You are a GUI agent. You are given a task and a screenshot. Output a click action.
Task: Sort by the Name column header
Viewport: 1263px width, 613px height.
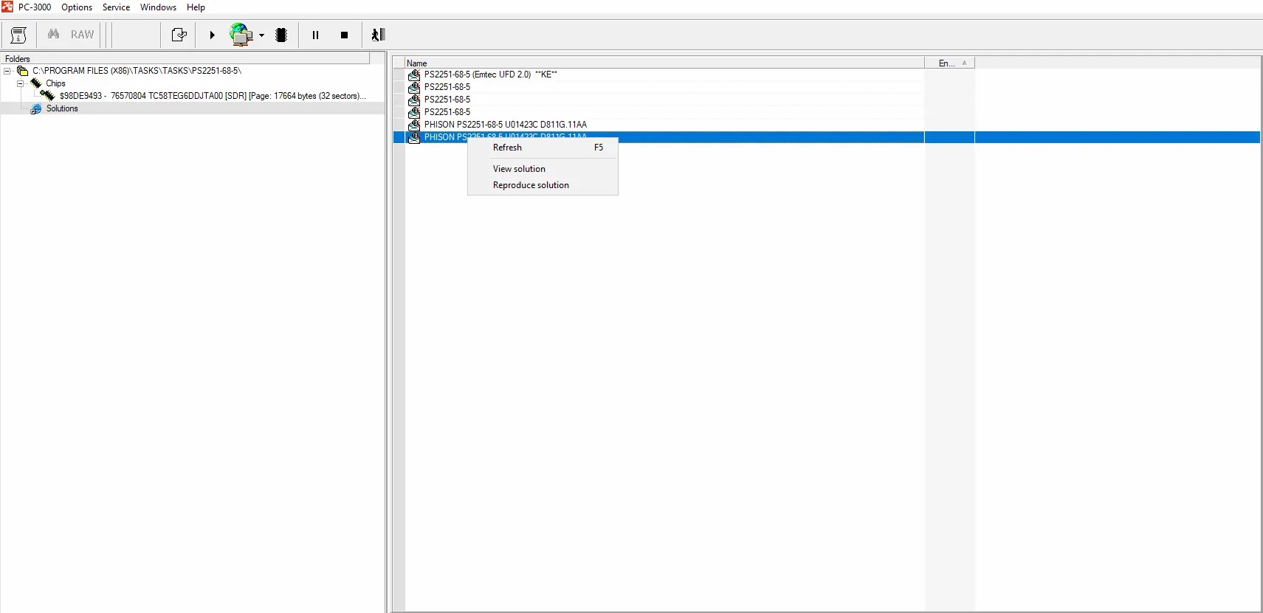pyautogui.click(x=664, y=63)
